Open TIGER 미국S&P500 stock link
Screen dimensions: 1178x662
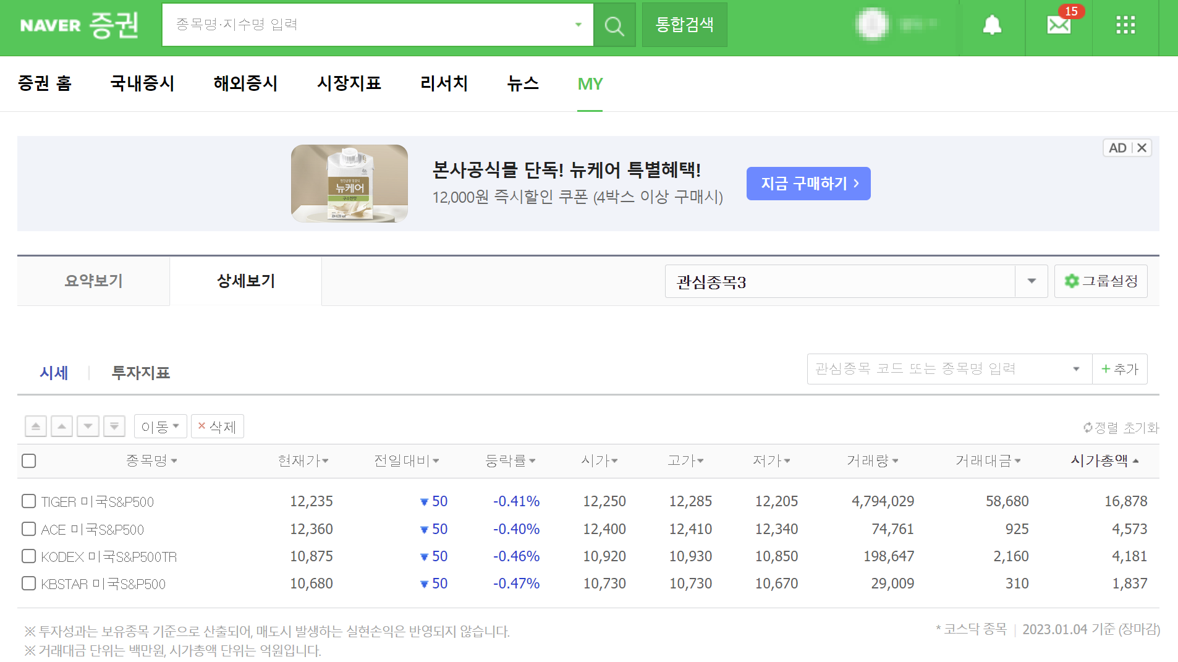98,502
